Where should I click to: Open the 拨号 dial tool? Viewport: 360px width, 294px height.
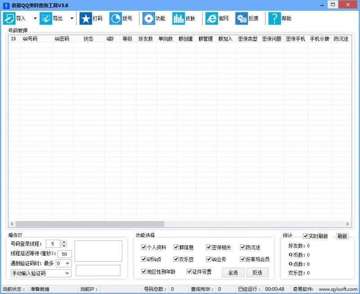coord(116,18)
